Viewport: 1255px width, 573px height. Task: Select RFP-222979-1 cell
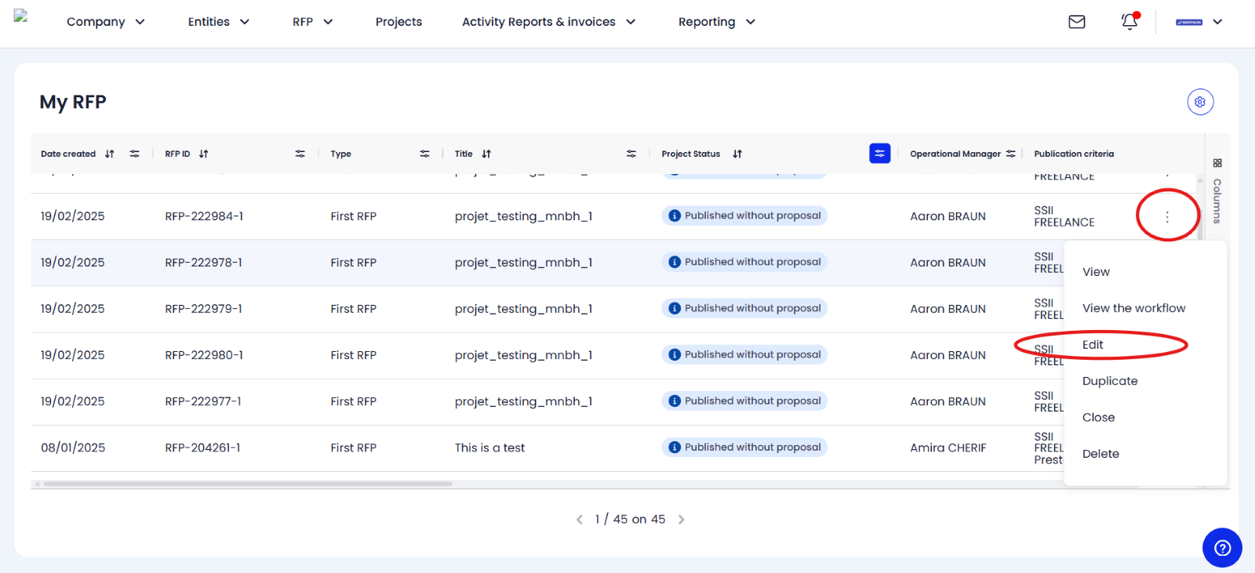pos(203,309)
